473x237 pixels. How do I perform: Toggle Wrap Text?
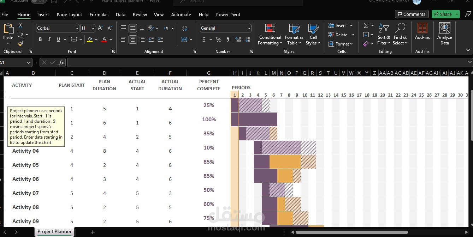tap(184, 28)
